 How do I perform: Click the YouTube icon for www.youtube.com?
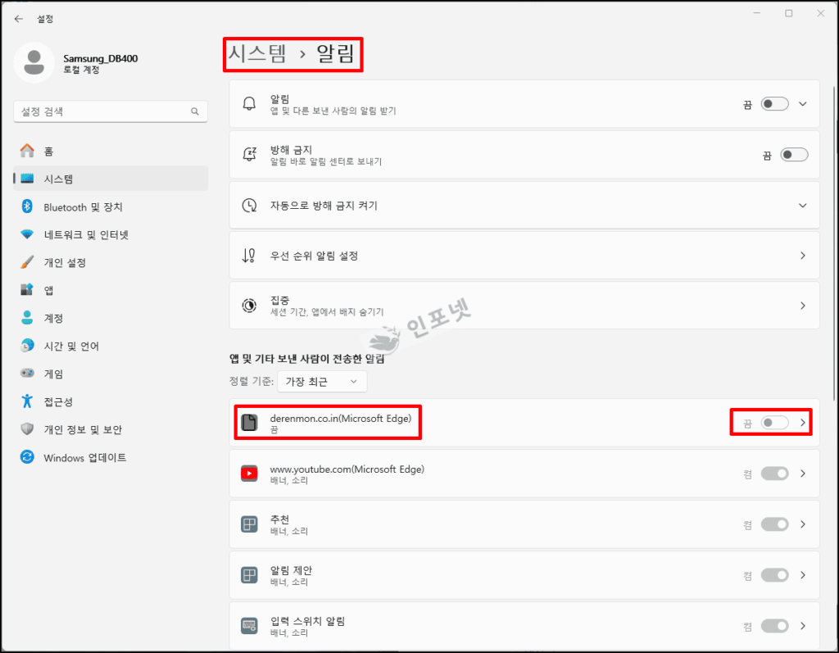click(x=249, y=474)
